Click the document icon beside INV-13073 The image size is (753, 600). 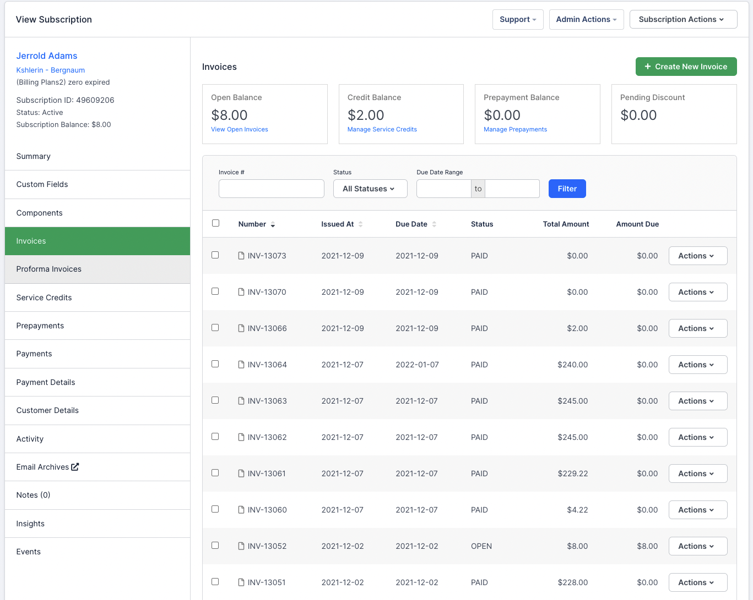point(241,256)
